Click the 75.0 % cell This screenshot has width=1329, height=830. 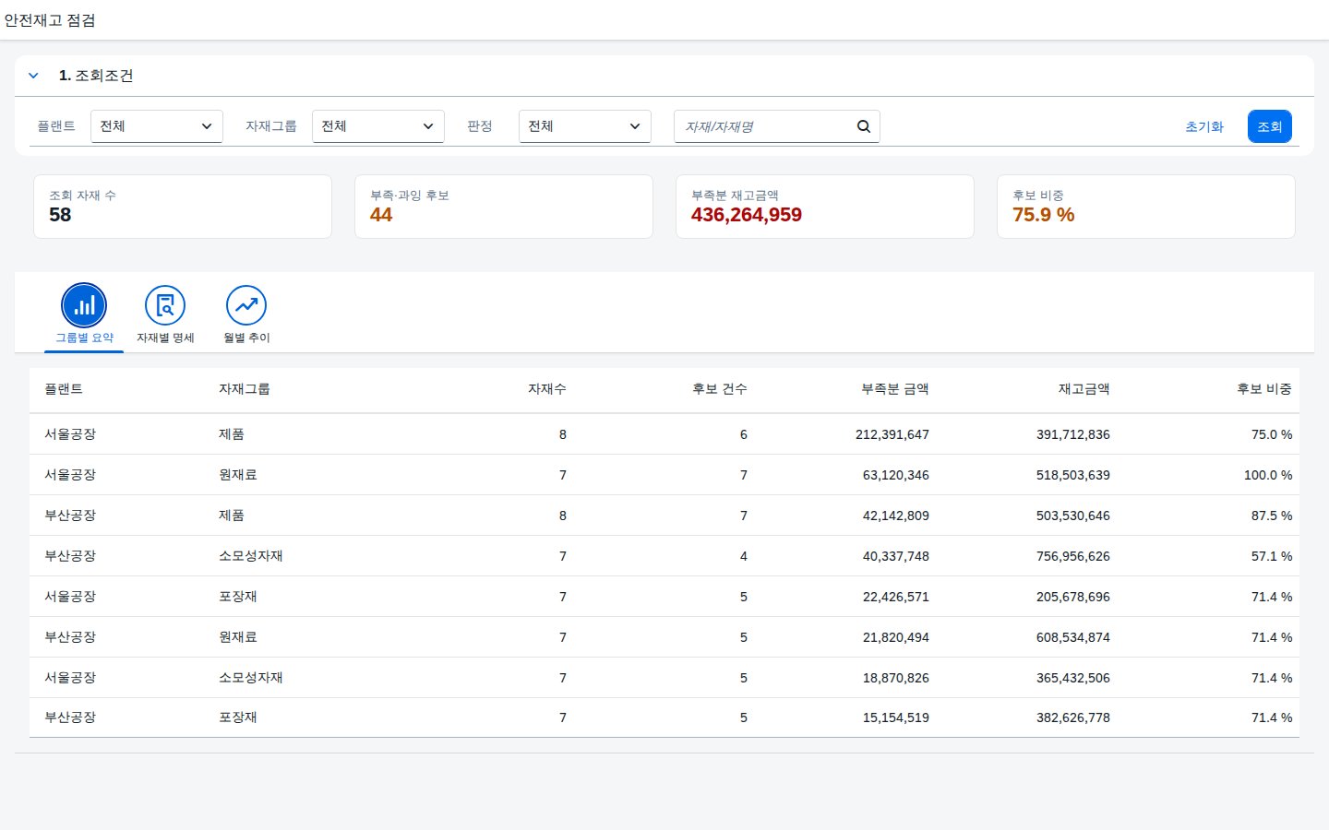pyautogui.click(x=1272, y=434)
